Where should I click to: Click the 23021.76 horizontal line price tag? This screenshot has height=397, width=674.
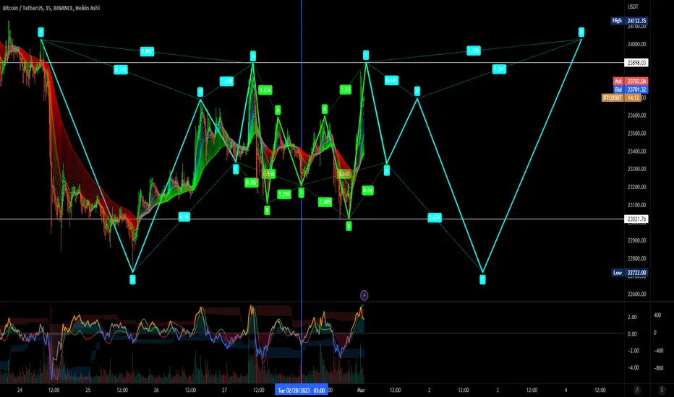(636, 219)
